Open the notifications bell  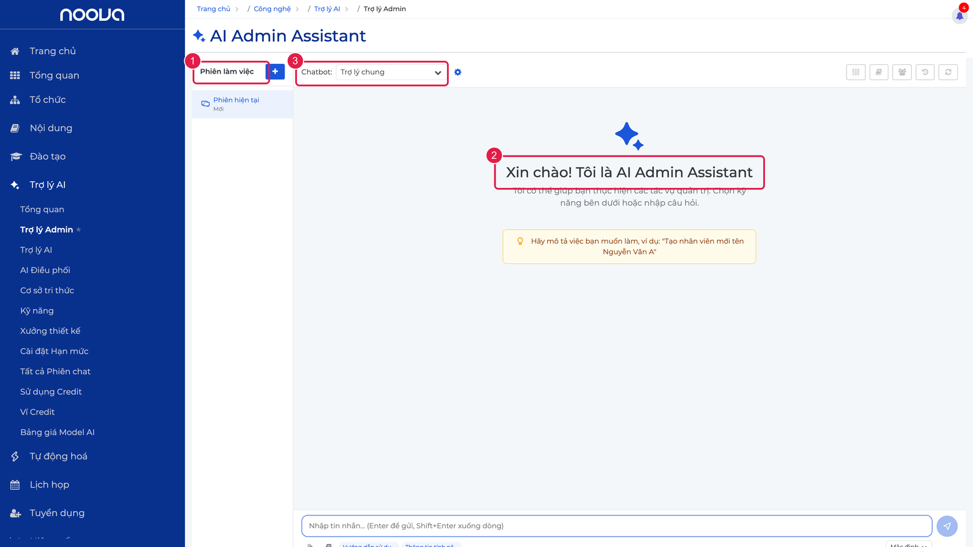click(x=960, y=16)
